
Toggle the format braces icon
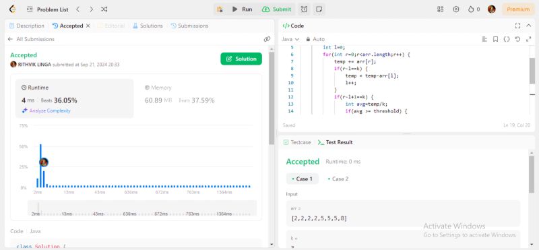pos(507,39)
